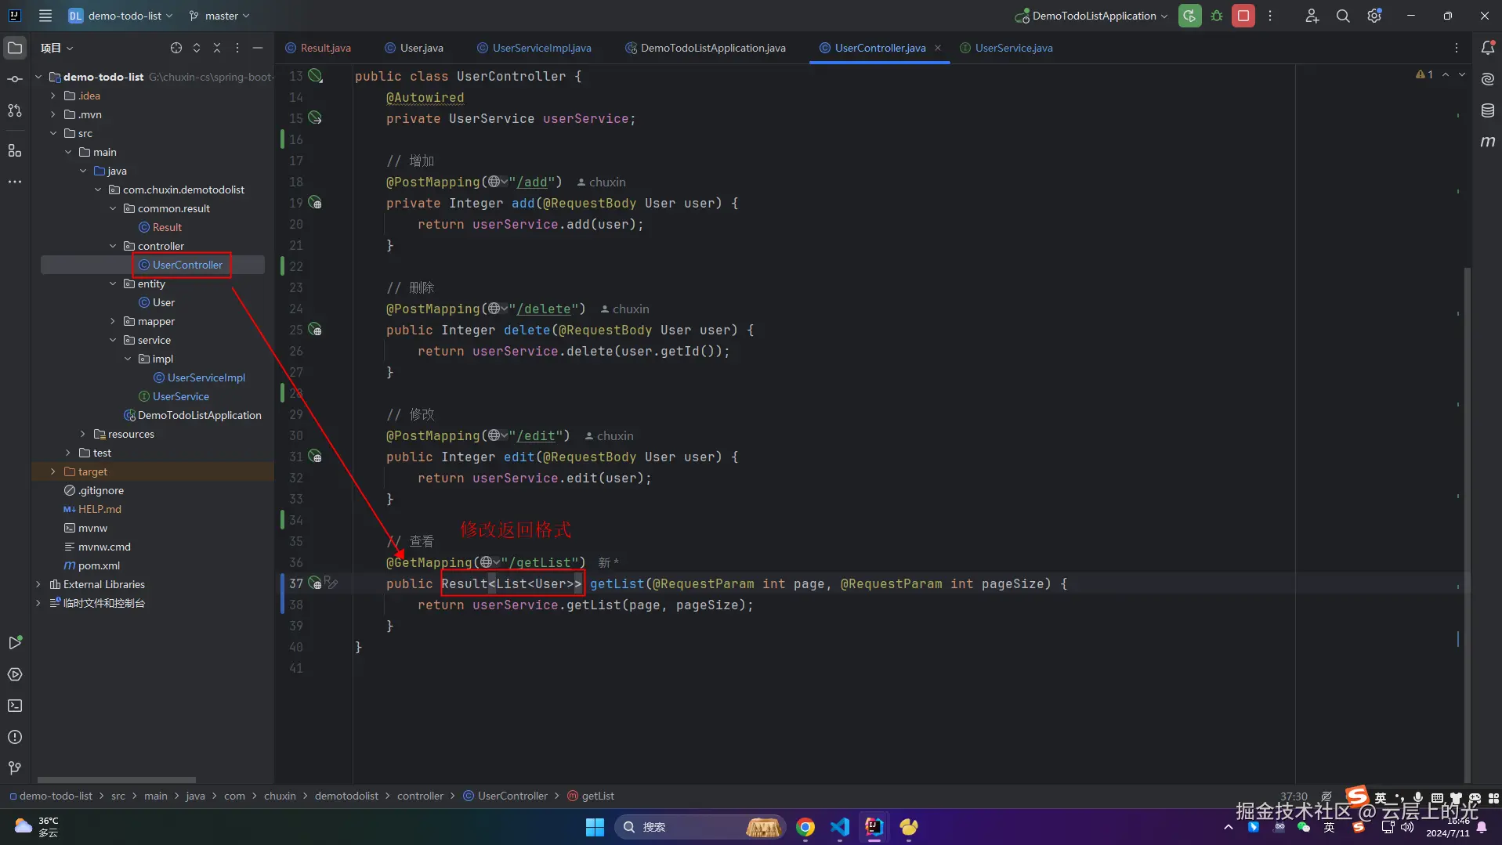
Task: Open Chrome from the taskbar
Action: [x=805, y=827]
